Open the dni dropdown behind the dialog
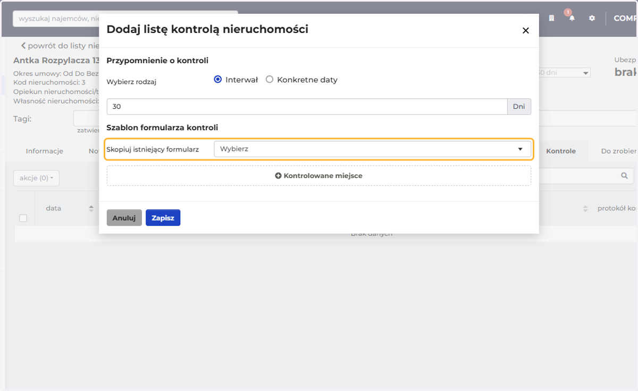 coord(564,72)
